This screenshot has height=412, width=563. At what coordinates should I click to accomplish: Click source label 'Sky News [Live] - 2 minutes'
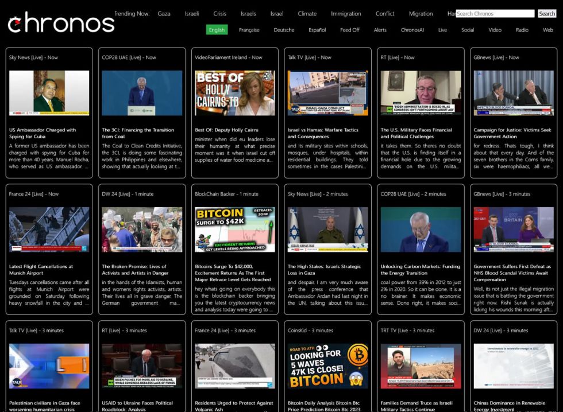(317, 194)
